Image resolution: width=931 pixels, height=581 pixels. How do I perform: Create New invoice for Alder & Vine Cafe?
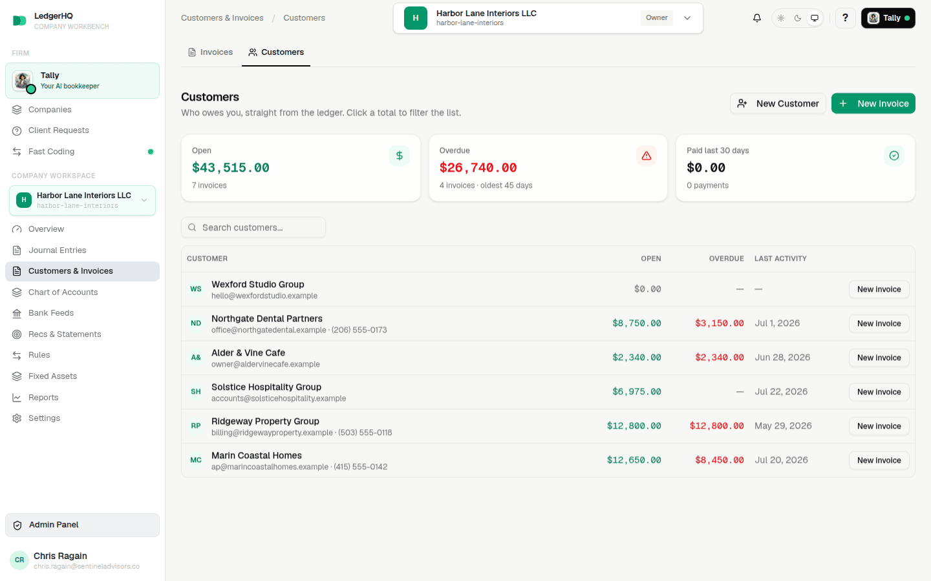pyautogui.click(x=879, y=358)
